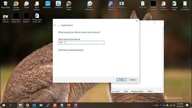
Task: Open PowerPoint from the taskbar
Action: 69,105
